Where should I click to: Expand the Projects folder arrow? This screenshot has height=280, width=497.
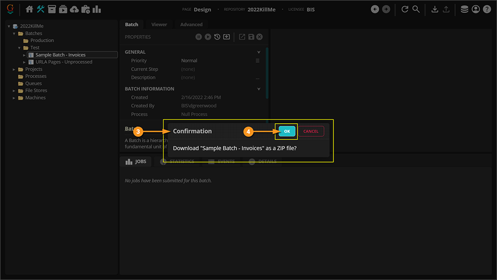pos(14,70)
